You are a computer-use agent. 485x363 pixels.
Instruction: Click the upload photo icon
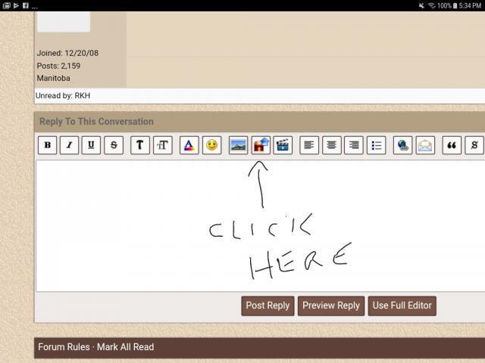click(x=261, y=145)
